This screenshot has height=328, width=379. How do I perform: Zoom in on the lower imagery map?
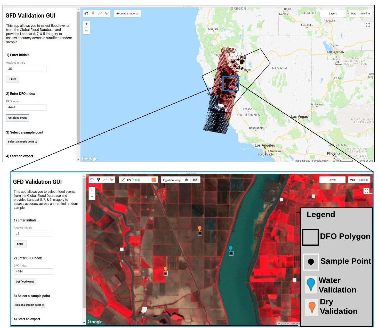pos(92,190)
